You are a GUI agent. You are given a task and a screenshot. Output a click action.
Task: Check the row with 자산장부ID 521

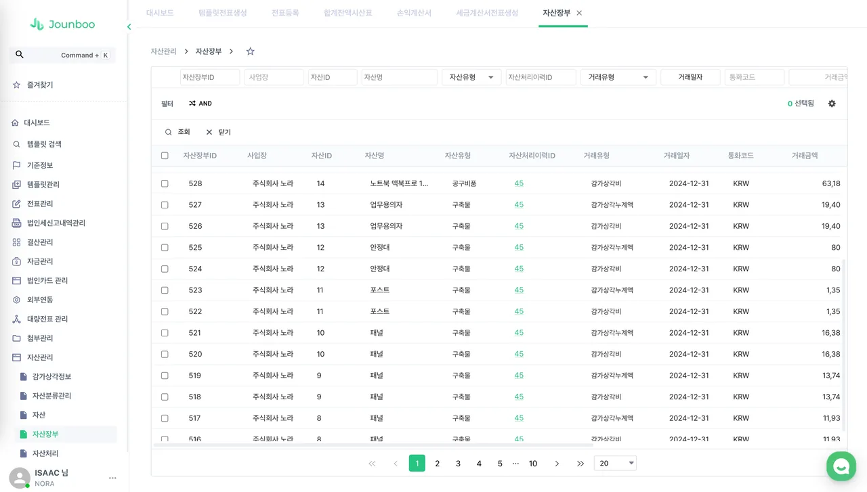coord(165,333)
